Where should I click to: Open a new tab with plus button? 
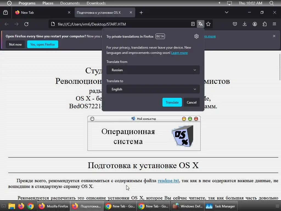click(141, 13)
